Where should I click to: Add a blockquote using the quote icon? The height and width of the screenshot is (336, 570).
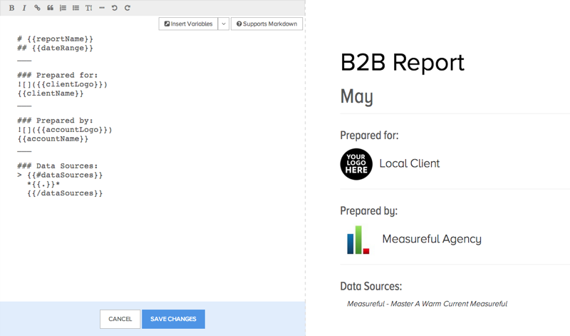tap(50, 8)
